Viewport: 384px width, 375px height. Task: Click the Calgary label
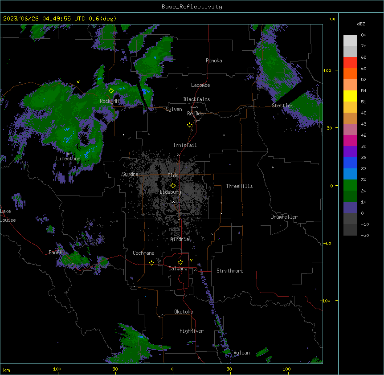point(178,269)
